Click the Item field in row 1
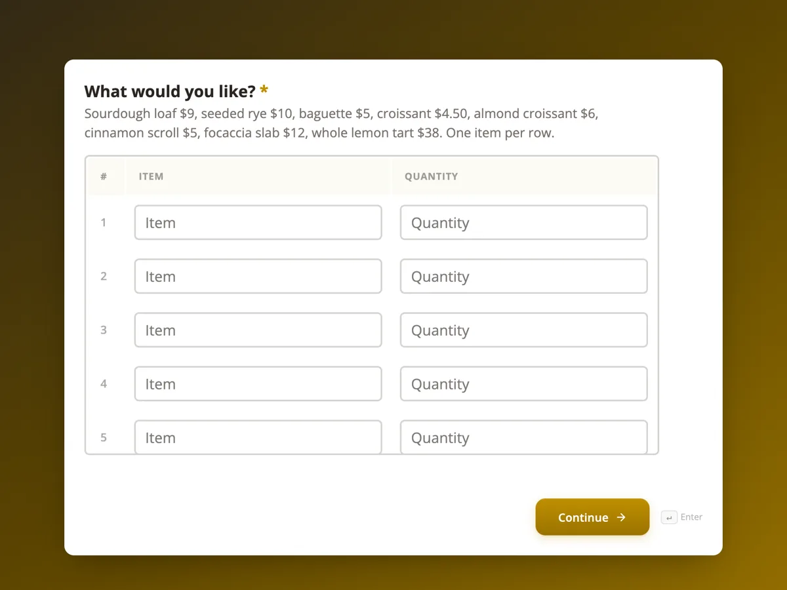 (258, 222)
